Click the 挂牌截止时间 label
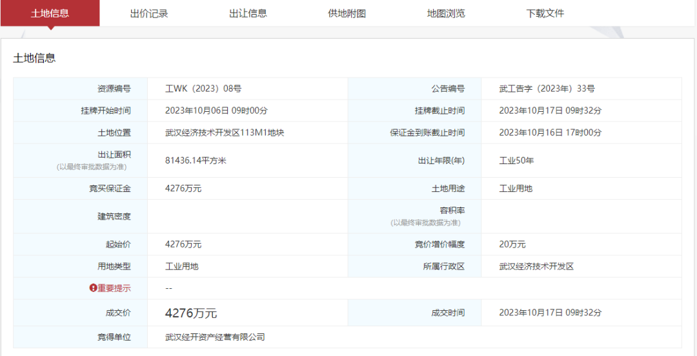The height and width of the screenshot is (356, 697). click(x=439, y=110)
